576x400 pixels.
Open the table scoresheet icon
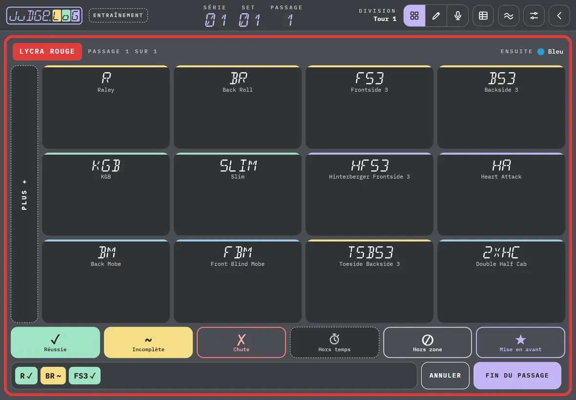tap(483, 16)
